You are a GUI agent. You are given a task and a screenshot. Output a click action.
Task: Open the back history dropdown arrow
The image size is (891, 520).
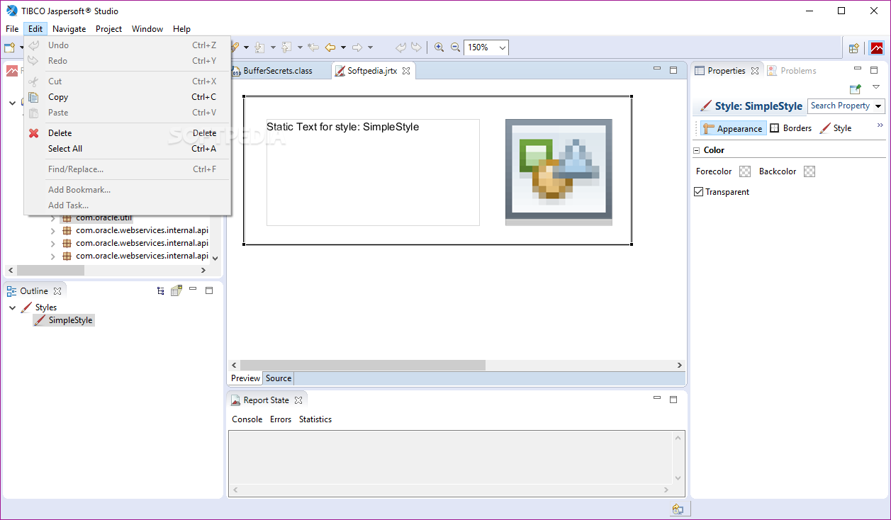(343, 47)
